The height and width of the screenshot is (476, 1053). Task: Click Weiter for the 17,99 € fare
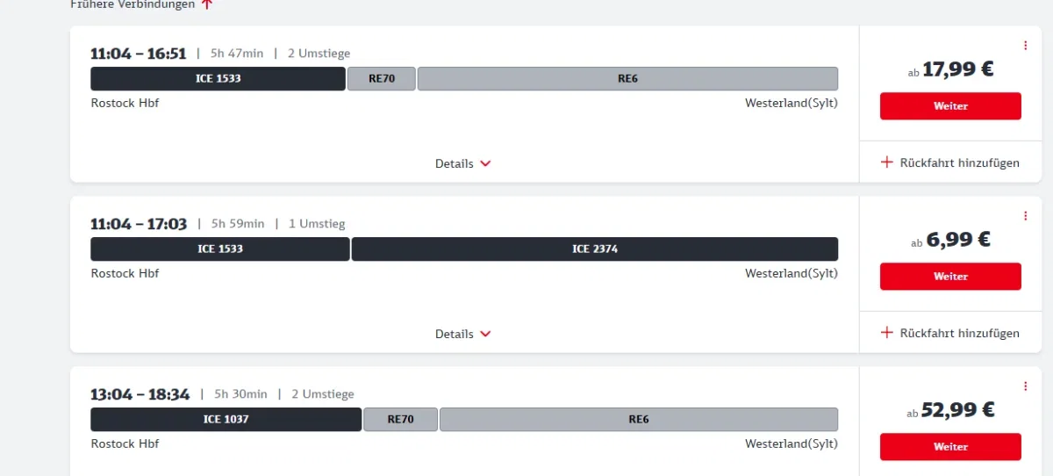click(x=950, y=105)
